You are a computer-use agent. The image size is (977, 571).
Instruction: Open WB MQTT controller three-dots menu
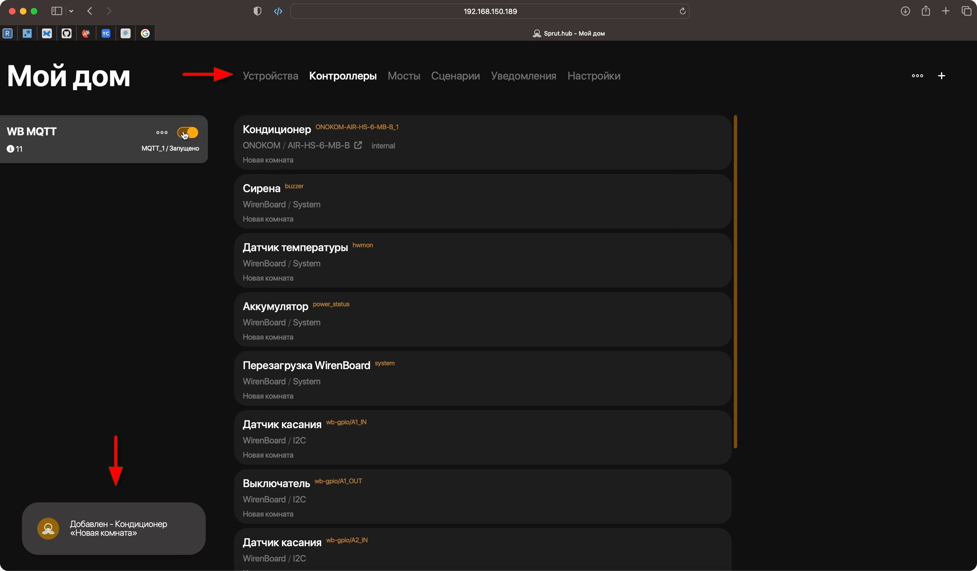[162, 133]
